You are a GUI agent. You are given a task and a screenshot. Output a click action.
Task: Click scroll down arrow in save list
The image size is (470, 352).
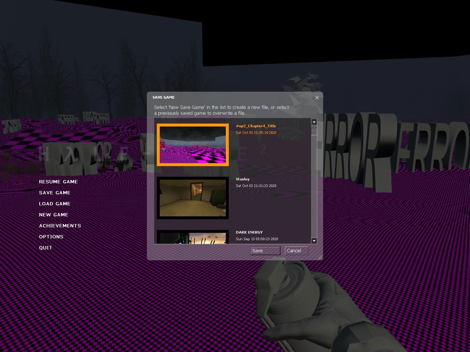(x=314, y=241)
